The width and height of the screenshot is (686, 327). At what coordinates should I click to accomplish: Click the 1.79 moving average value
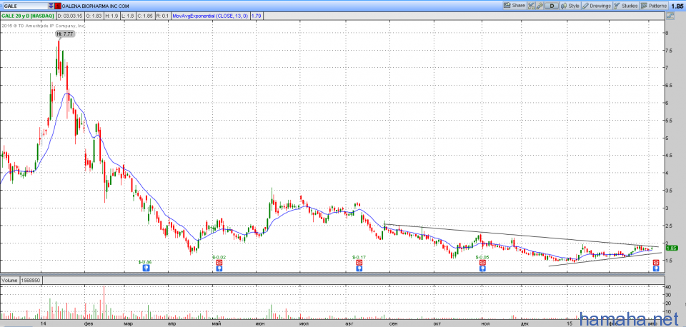pyautogui.click(x=257, y=16)
